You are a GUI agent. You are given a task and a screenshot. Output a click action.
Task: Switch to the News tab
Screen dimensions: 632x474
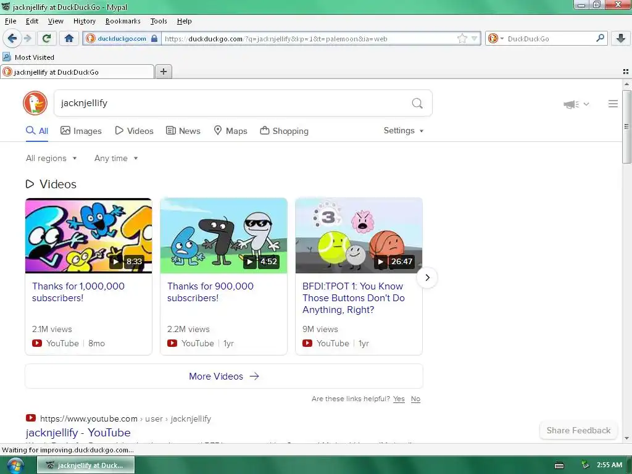tap(183, 131)
